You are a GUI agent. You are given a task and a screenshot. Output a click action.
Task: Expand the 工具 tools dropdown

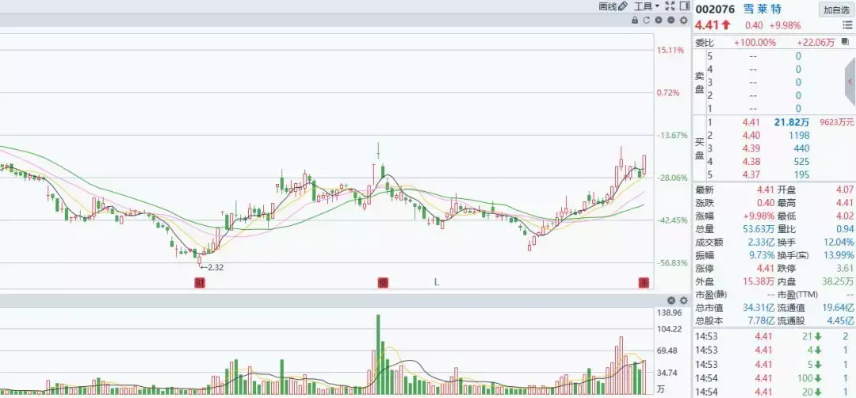[x=647, y=6]
